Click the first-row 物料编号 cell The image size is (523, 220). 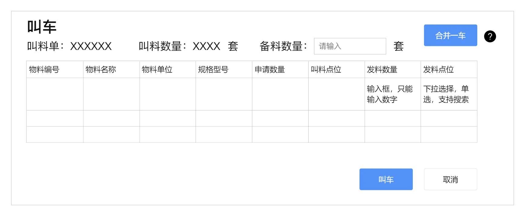tap(55, 94)
